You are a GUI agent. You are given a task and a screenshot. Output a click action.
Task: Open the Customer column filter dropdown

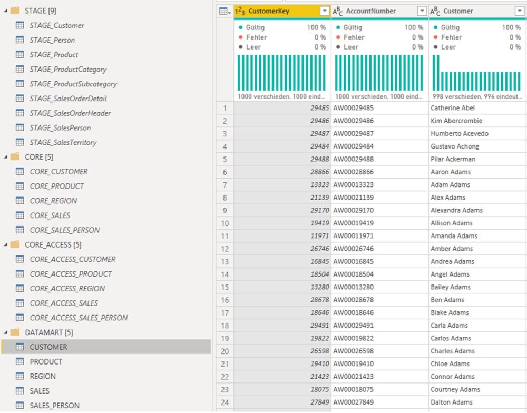coord(519,11)
